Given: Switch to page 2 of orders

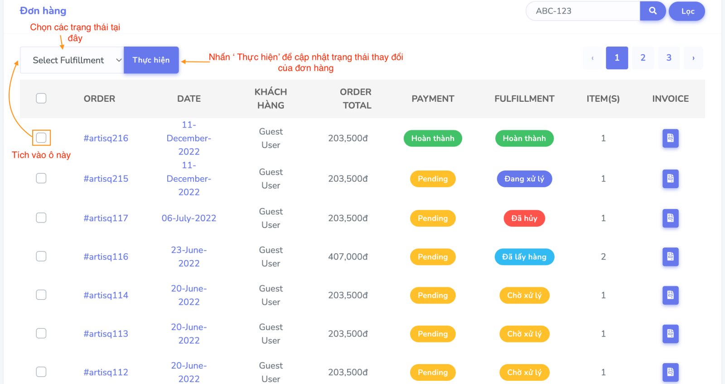Looking at the screenshot, I should click(643, 58).
